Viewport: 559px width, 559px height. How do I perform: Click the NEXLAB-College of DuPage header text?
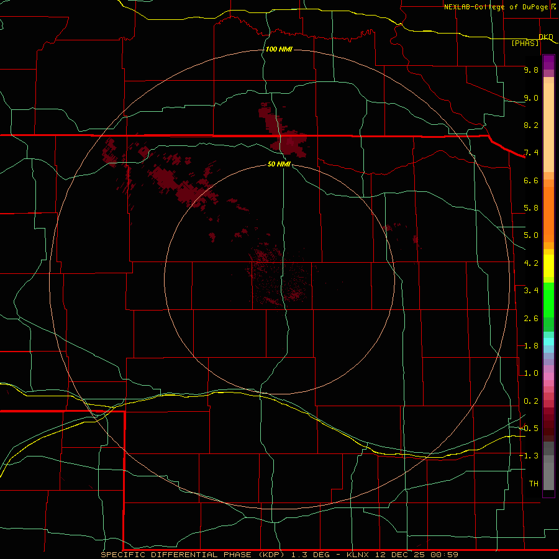(x=496, y=7)
